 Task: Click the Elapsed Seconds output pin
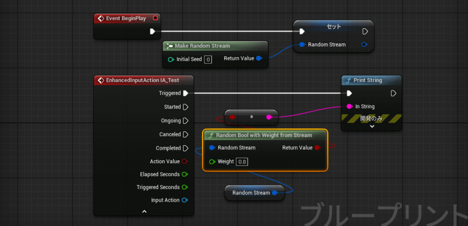tap(185, 174)
